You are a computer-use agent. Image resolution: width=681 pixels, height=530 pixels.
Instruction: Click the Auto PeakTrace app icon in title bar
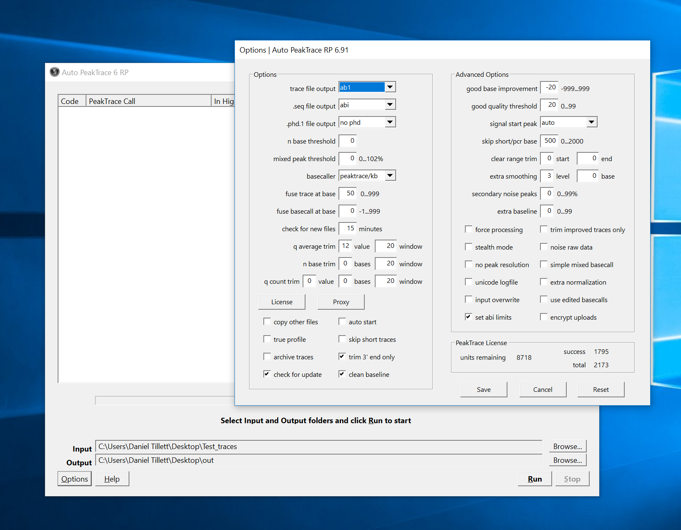point(54,72)
